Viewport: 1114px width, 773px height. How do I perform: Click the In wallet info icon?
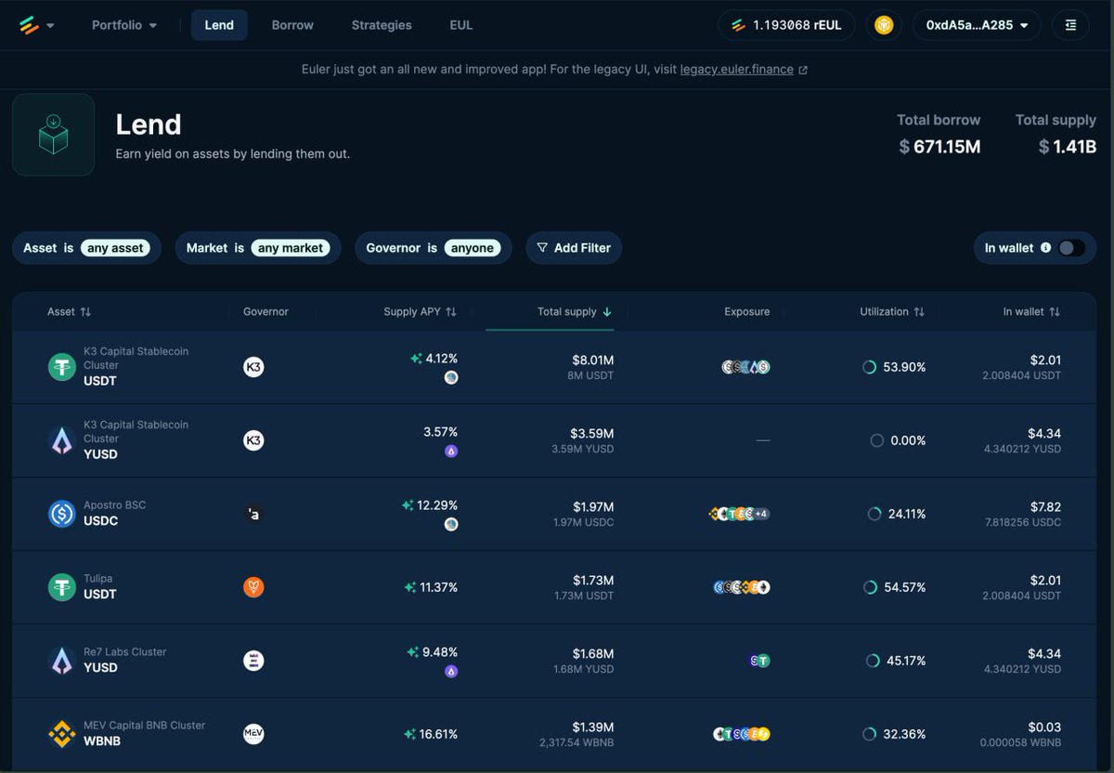[1045, 248]
